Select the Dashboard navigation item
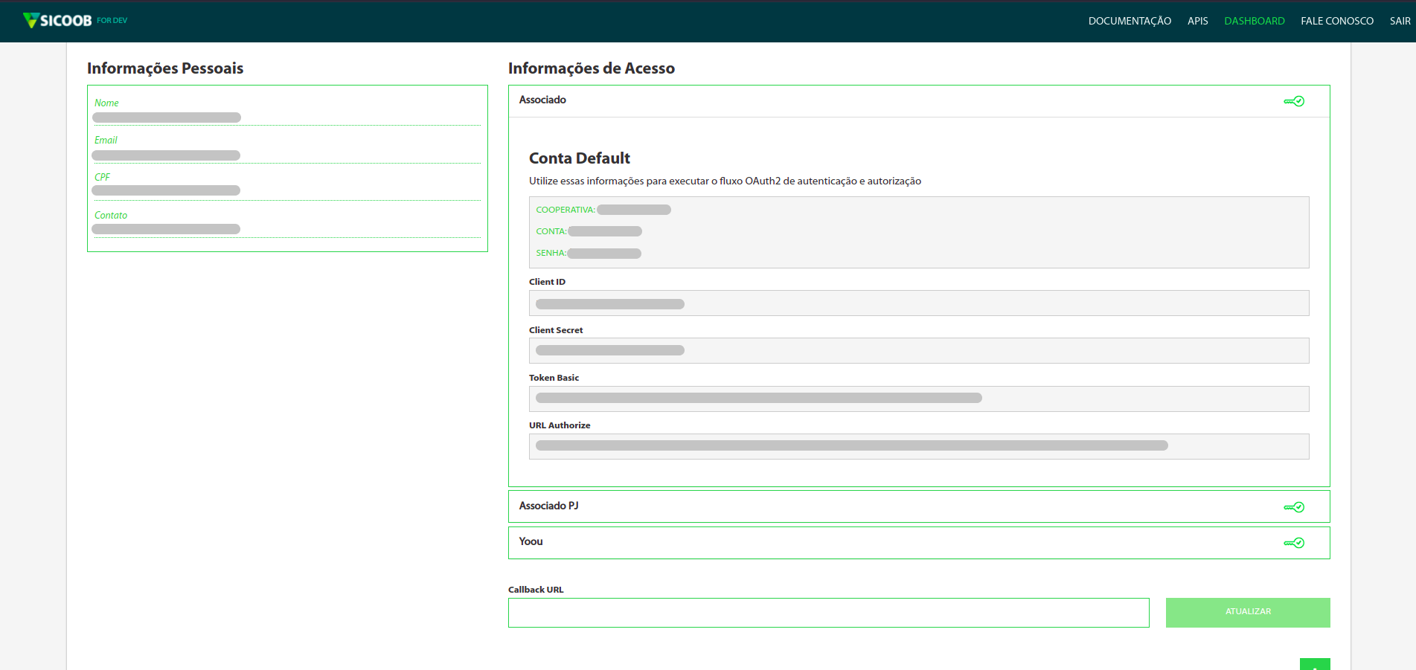The image size is (1416, 670). (1254, 21)
